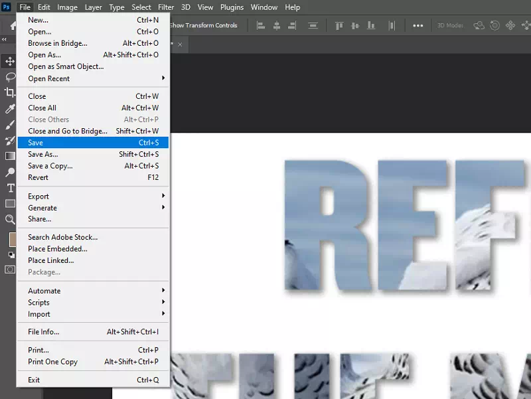Screen dimensions: 531x399
Task: Expand the Generate submenu
Action: 93,208
